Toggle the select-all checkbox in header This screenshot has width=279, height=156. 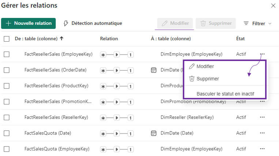(7, 39)
